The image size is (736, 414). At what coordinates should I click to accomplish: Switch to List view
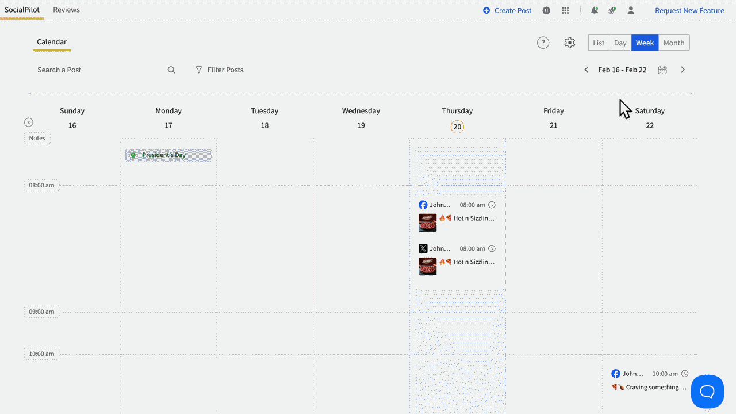[x=599, y=43]
